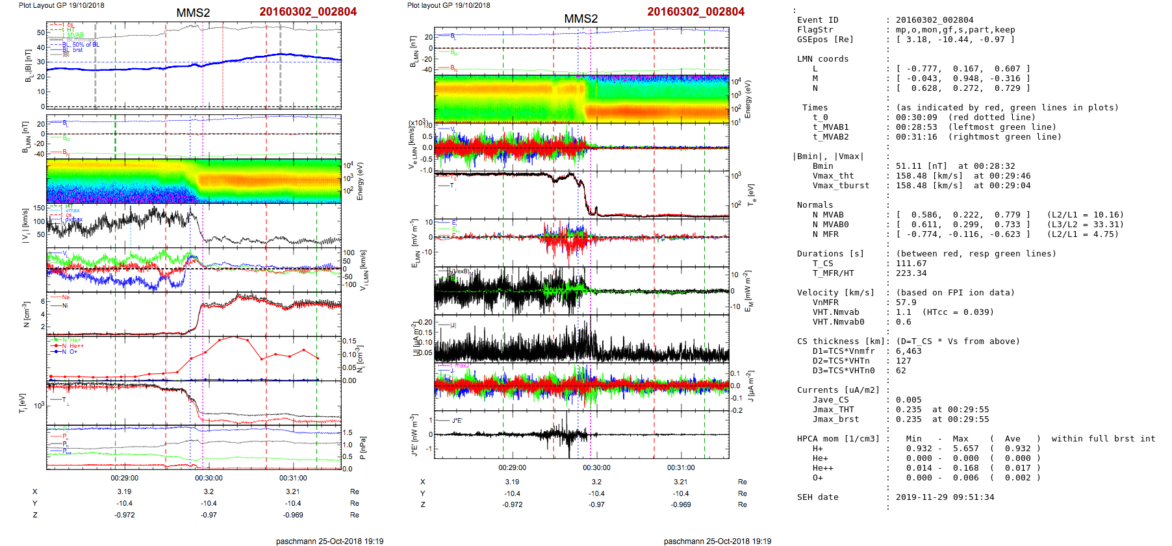Click the Jave_CS value '0.005'
Viewport: 1172px width, 546px height.
[x=908, y=400]
